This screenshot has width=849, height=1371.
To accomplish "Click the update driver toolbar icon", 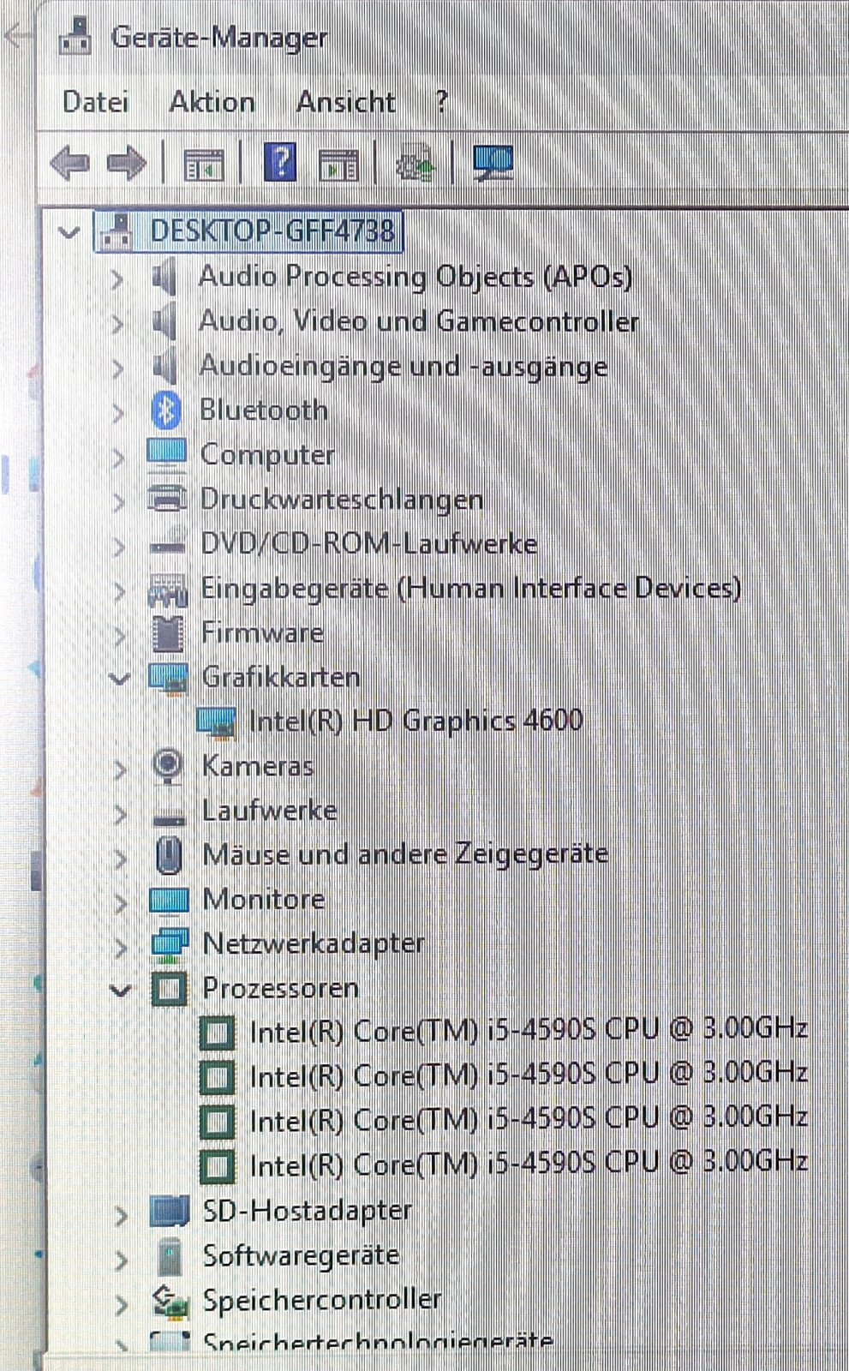I will point(416,162).
